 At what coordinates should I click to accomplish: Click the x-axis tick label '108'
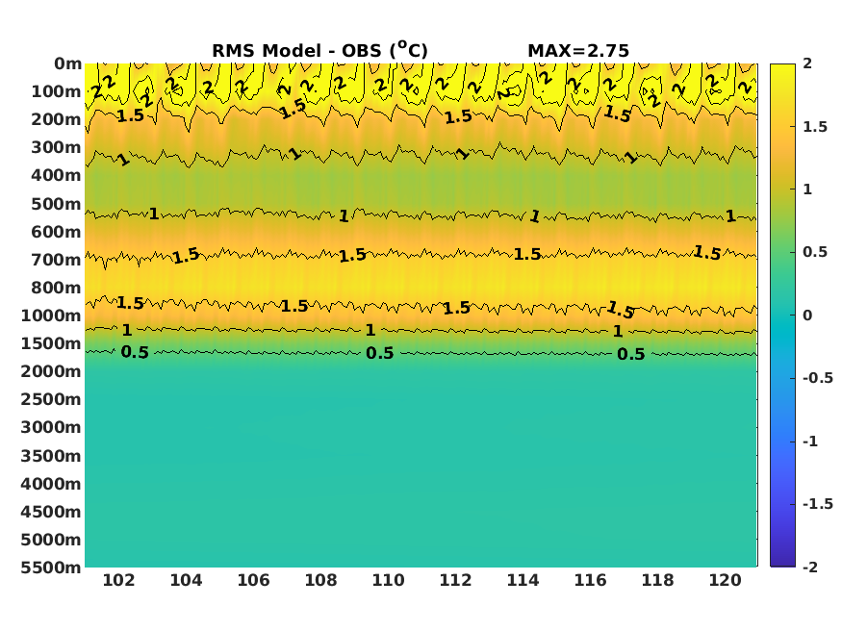pyautogui.click(x=320, y=581)
